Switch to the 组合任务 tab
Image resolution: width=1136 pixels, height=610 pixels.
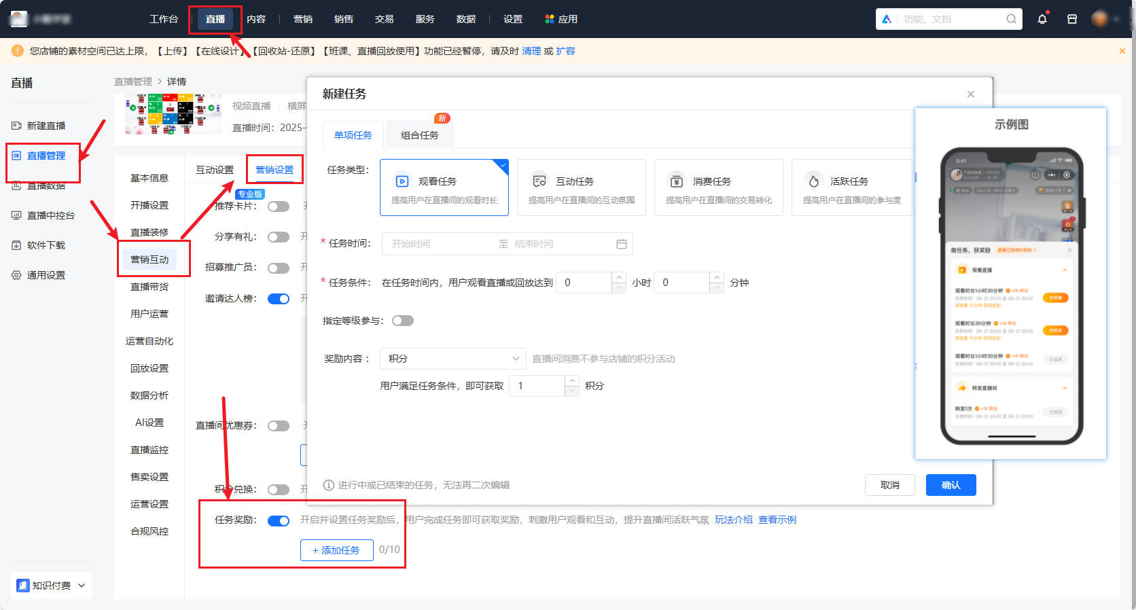(x=419, y=135)
